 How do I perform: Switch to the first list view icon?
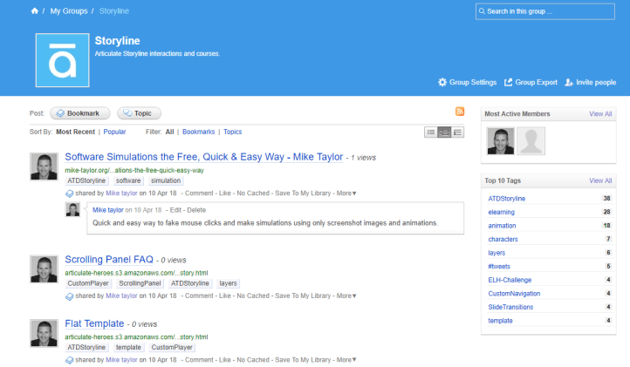(x=430, y=132)
